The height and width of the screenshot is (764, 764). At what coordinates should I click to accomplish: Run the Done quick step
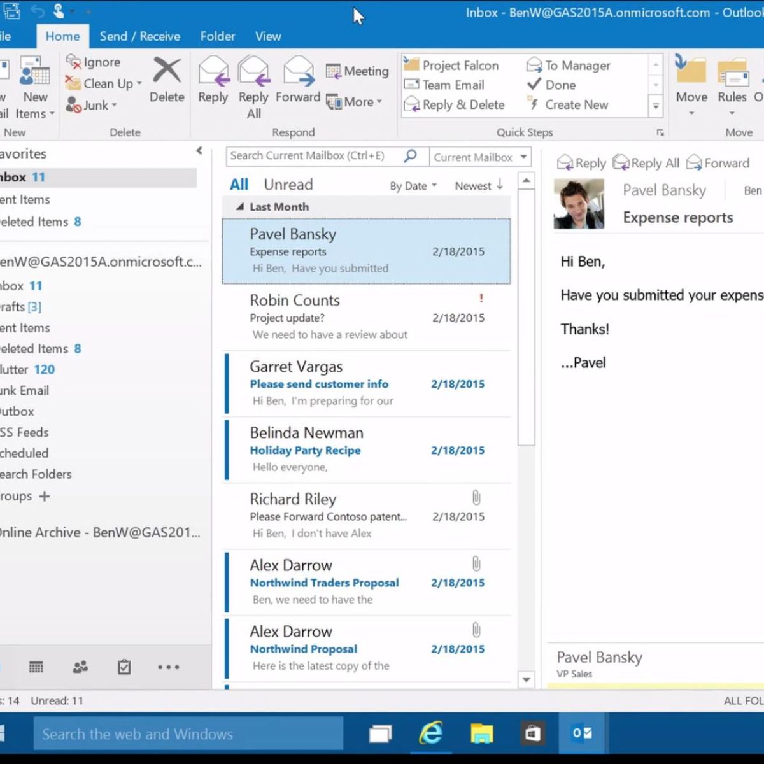(551, 85)
